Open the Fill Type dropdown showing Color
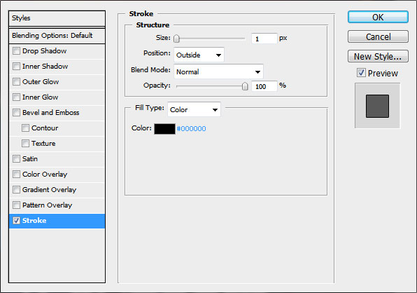Image resolution: width=417 pixels, height=293 pixels. tap(194, 109)
